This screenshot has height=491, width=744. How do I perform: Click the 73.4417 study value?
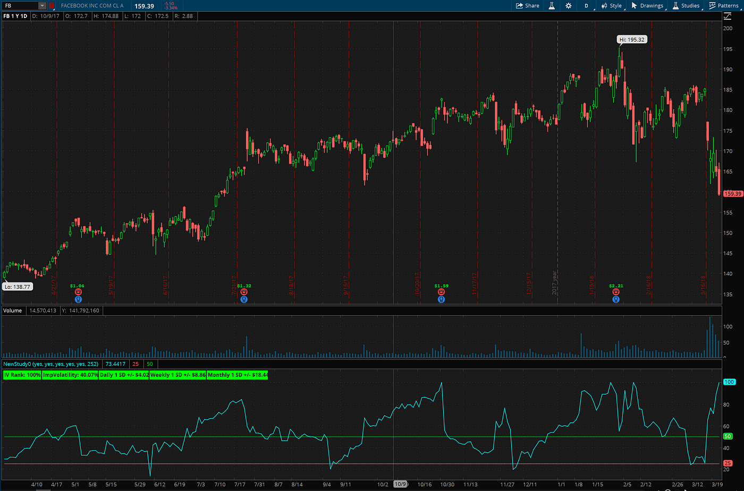point(115,364)
